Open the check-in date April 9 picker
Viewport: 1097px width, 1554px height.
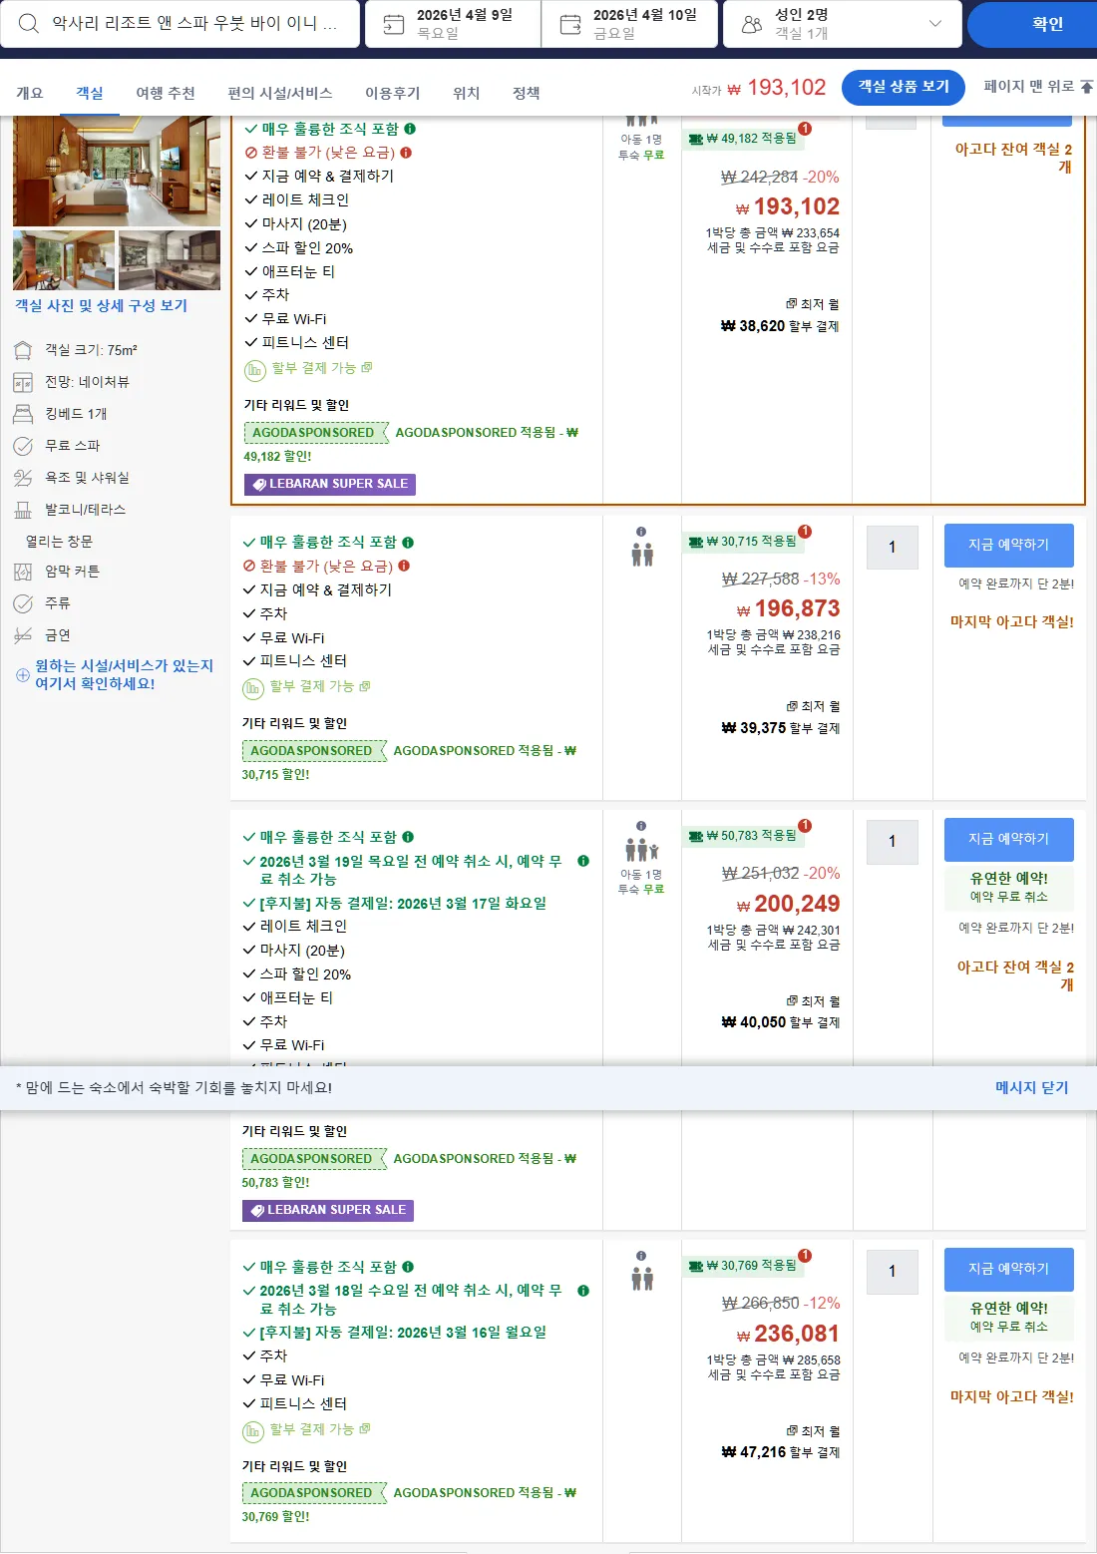[x=453, y=24]
